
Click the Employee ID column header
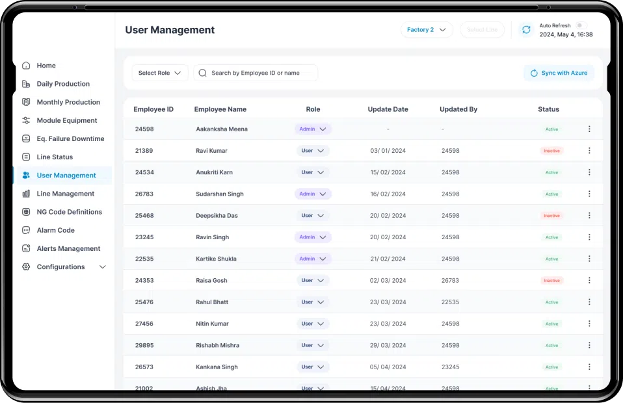pos(153,109)
